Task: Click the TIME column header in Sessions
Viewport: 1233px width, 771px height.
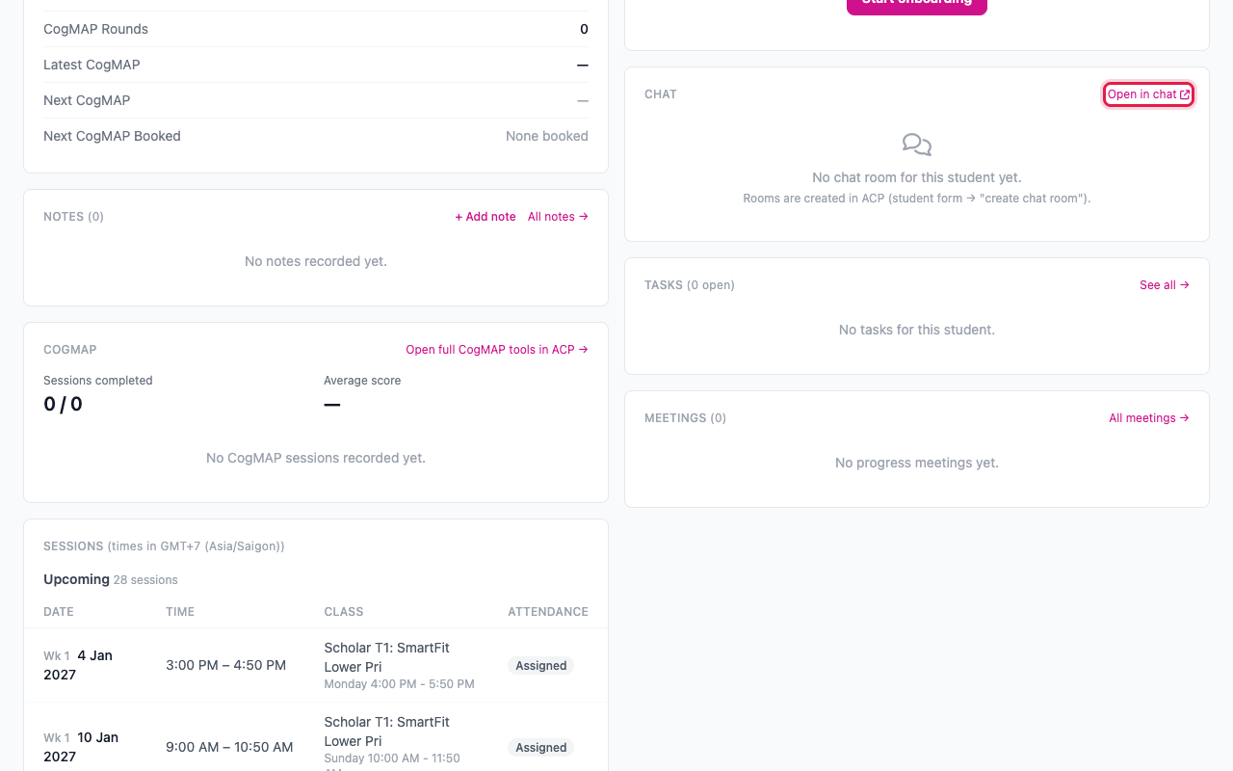Action: (x=180, y=612)
